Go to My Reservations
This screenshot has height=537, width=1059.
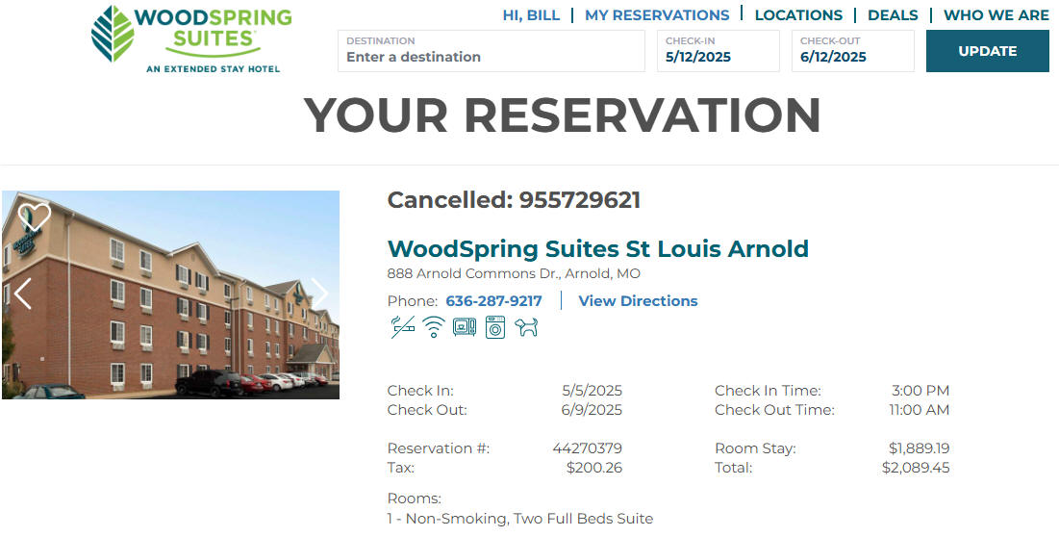[657, 14]
